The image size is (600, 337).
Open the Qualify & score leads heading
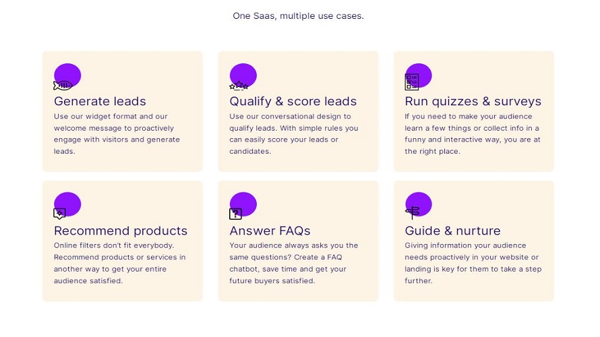293,102
